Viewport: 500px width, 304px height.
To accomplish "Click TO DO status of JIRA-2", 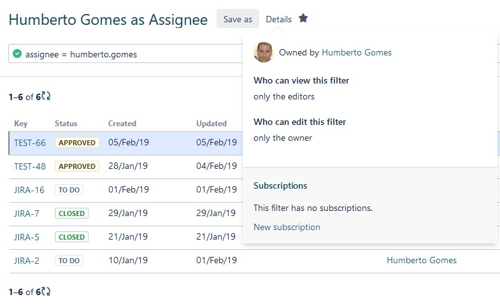I will 69,261.
